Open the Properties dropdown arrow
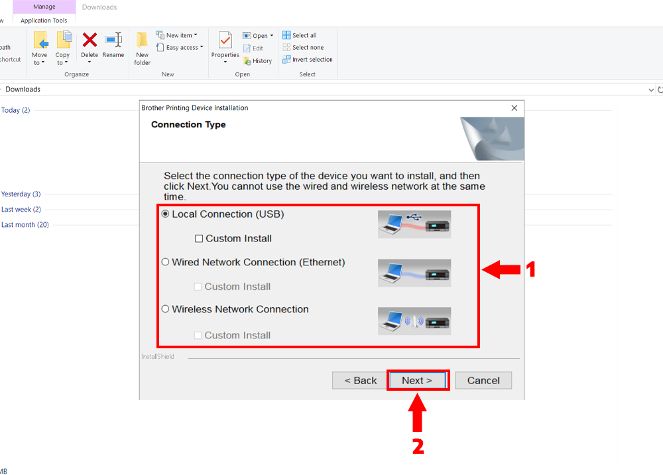The image size is (663, 475). point(225,62)
